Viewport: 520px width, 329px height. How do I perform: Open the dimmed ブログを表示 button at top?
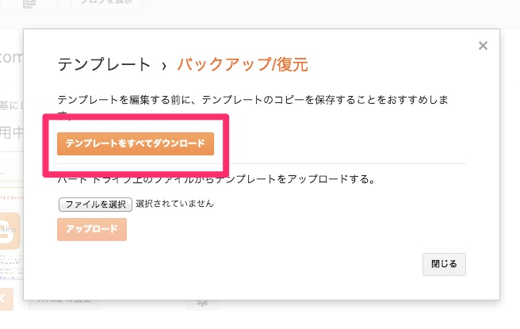point(106,3)
